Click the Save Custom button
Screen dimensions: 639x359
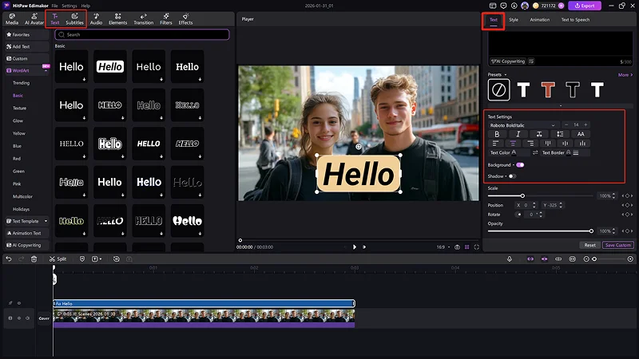(x=617, y=245)
